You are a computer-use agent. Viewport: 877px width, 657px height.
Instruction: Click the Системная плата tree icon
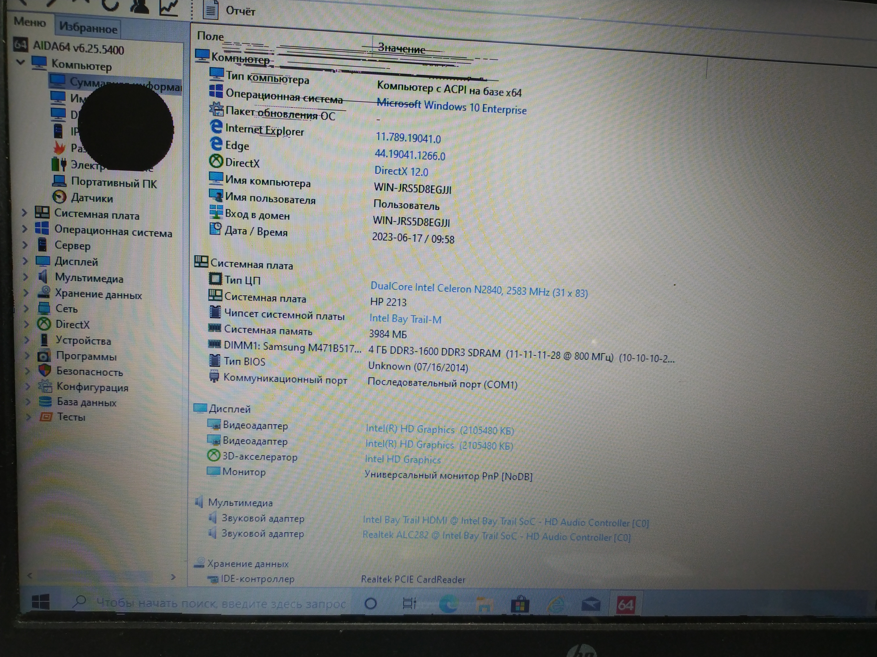[x=42, y=213]
